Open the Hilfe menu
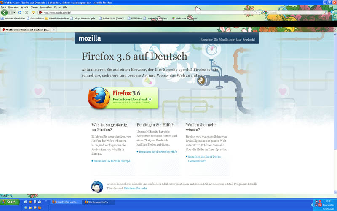 pyautogui.click(x=65, y=7)
